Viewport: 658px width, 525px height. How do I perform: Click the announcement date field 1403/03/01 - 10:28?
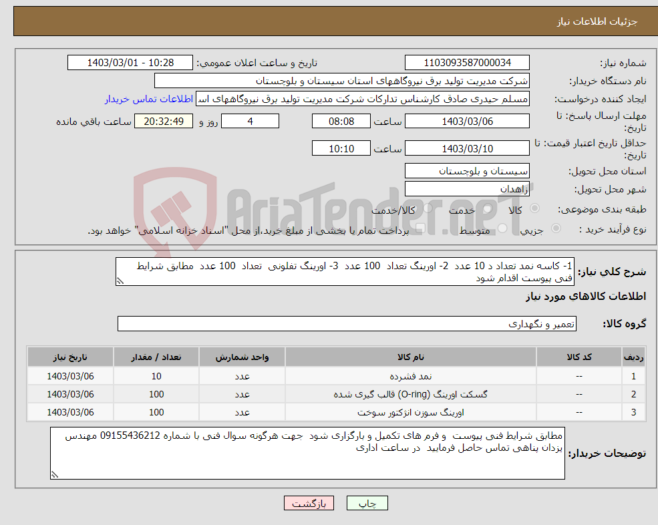130,63
